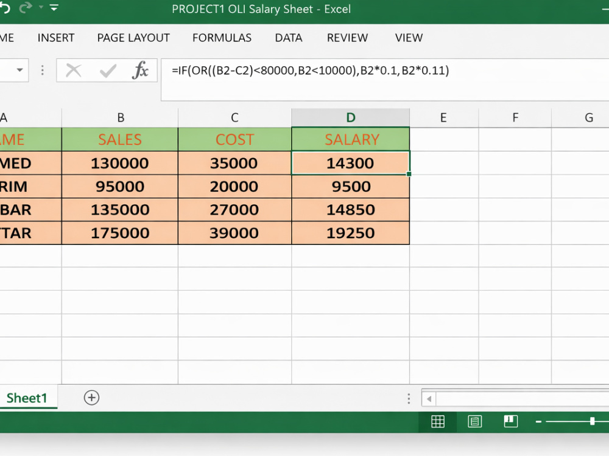Select the DATA ribbon tab
This screenshot has height=456, width=609.
(289, 38)
